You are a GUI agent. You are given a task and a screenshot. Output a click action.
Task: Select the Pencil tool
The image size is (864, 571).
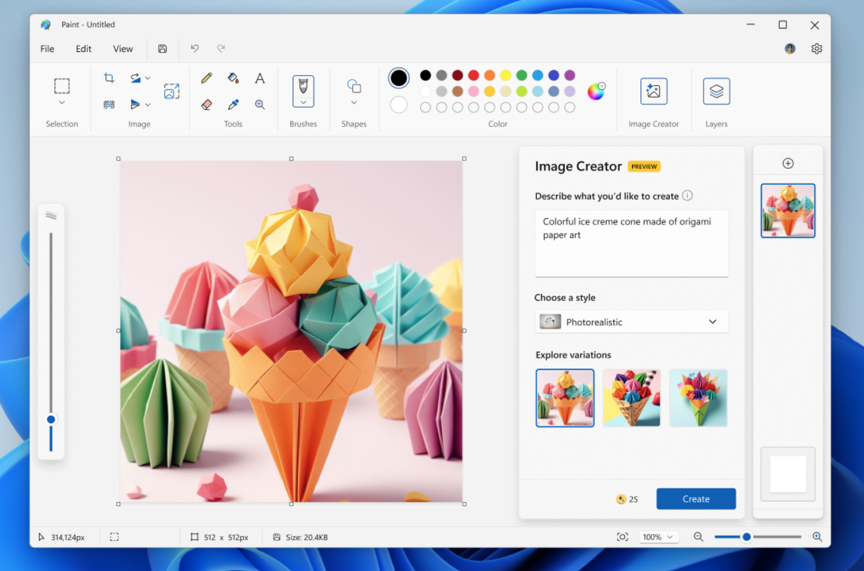[206, 78]
